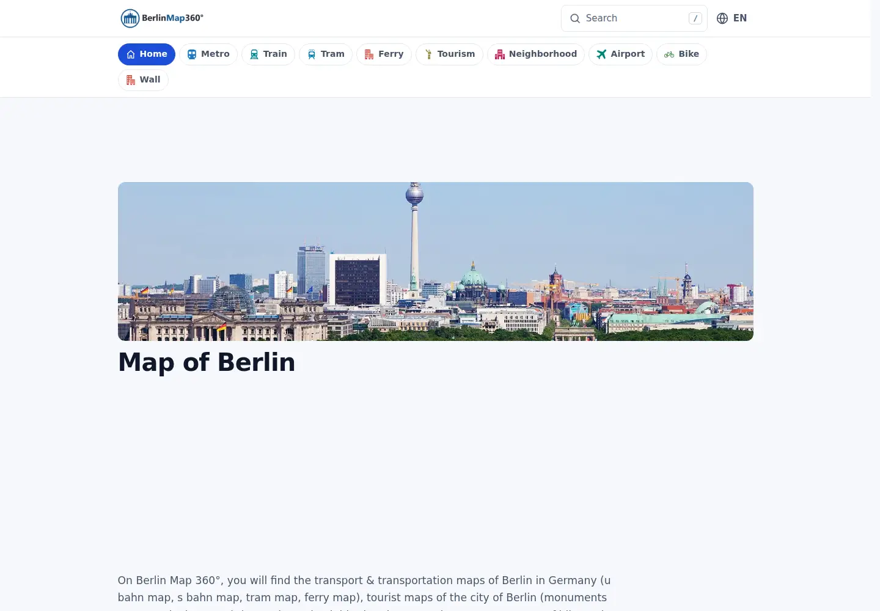Open the Ferry label
880x611 pixels.
[391, 54]
